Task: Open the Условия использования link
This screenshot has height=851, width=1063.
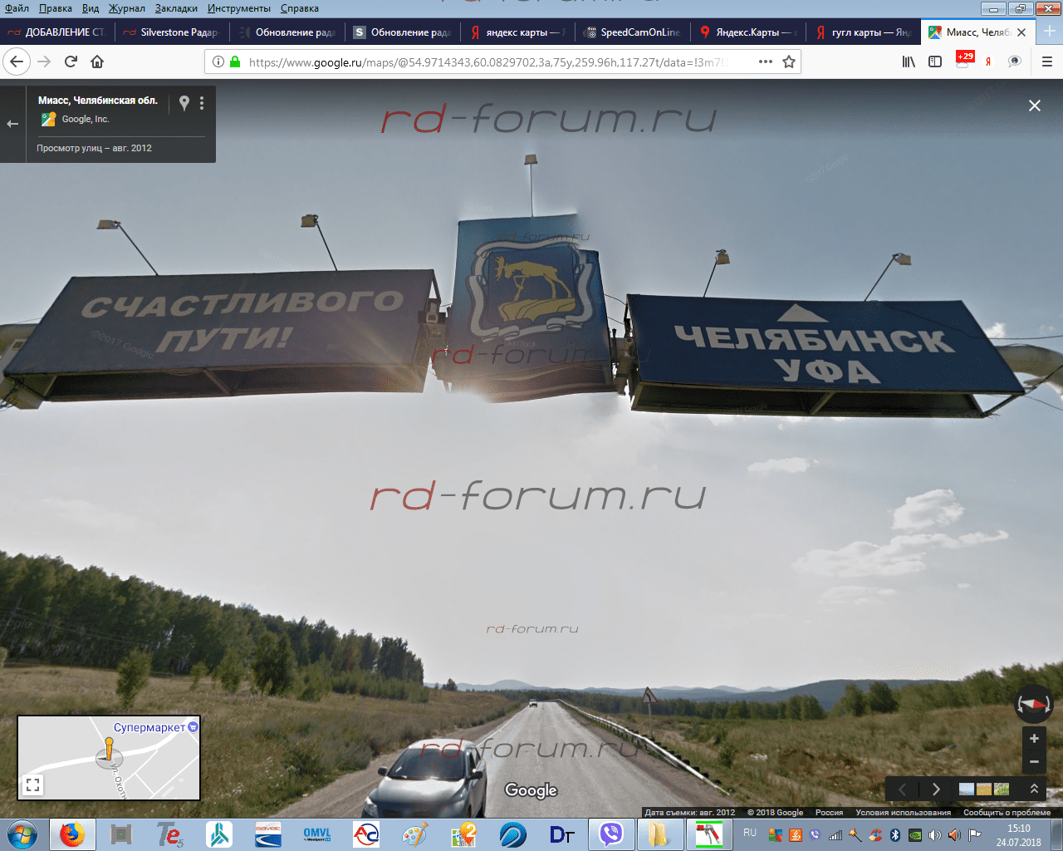Action: coord(903,813)
